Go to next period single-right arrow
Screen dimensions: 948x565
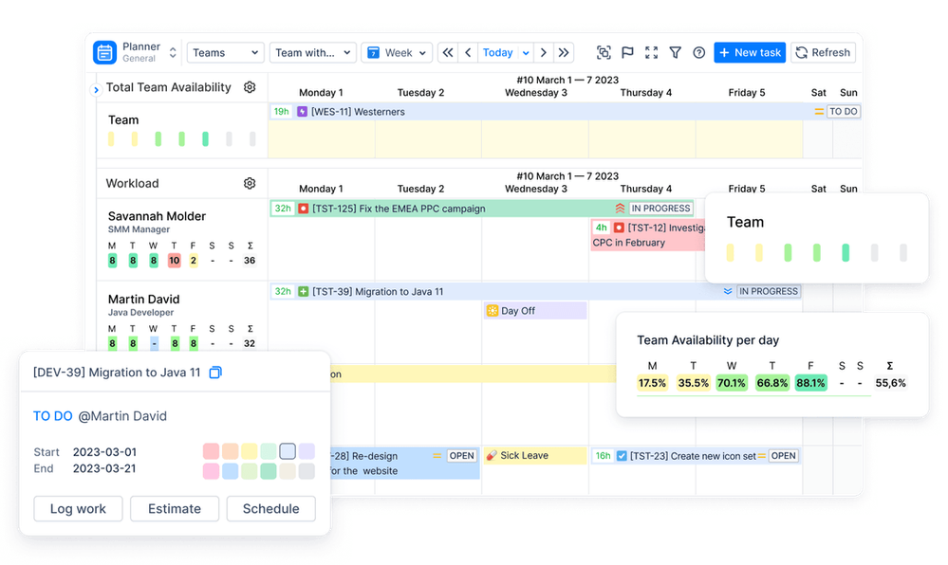pyautogui.click(x=544, y=52)
